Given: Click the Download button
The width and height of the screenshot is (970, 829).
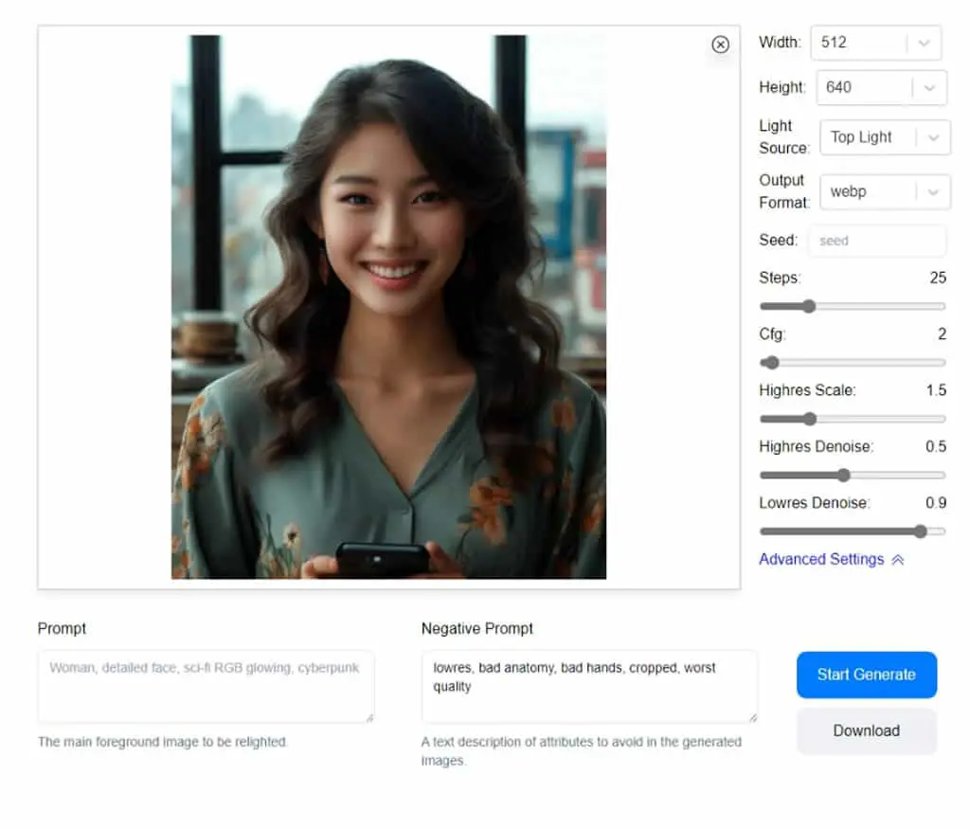Looking at the screenshot, I should pos(867,731).
